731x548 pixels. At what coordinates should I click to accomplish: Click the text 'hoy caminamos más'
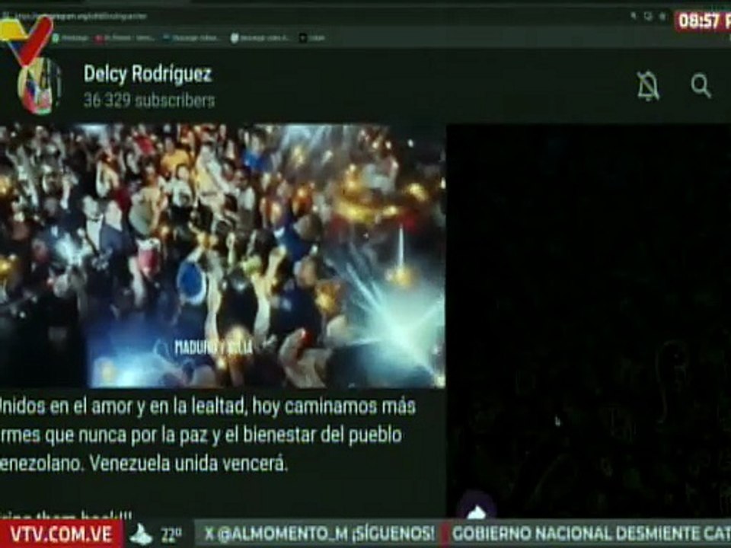tap(334, 406)
